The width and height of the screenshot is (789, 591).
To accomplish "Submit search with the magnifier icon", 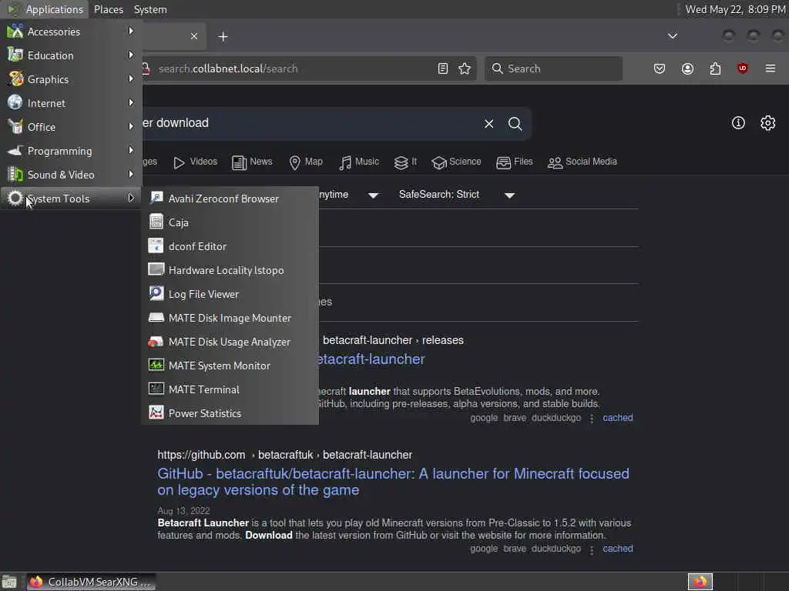I will [x=515, y=124].
